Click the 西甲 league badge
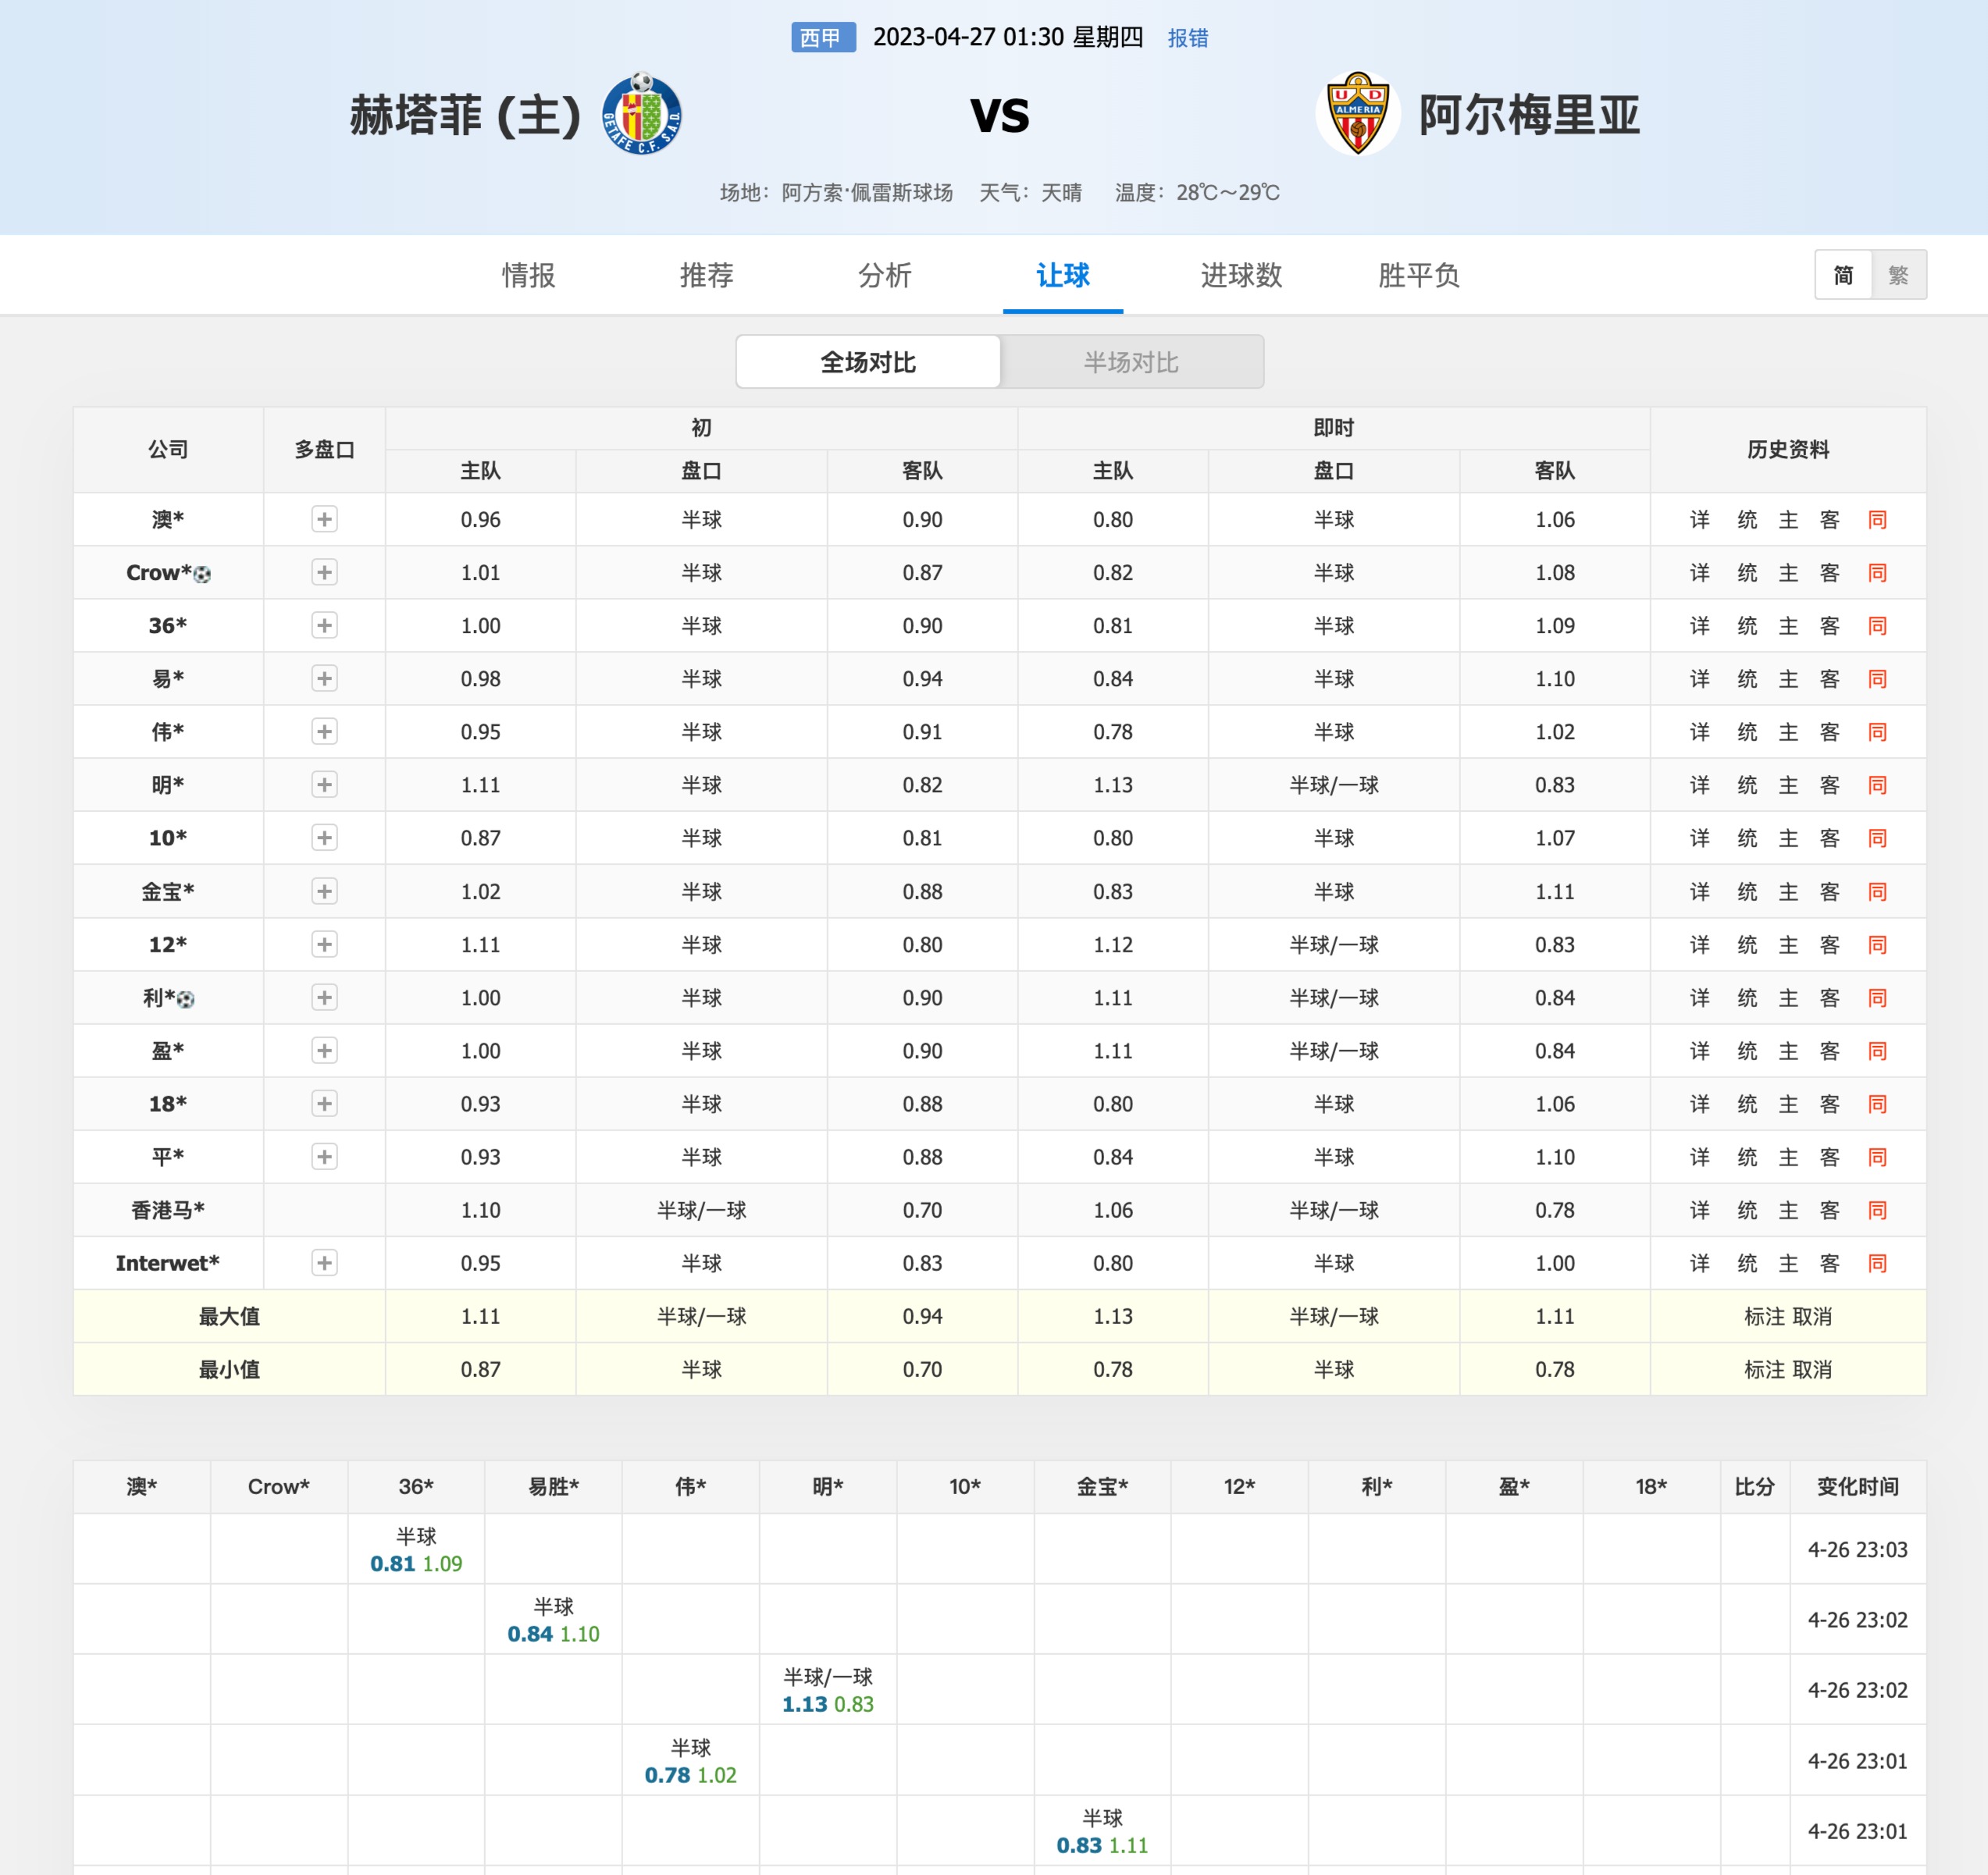The height and width of the screenshot is (1875, 1988). pos(823,38)
